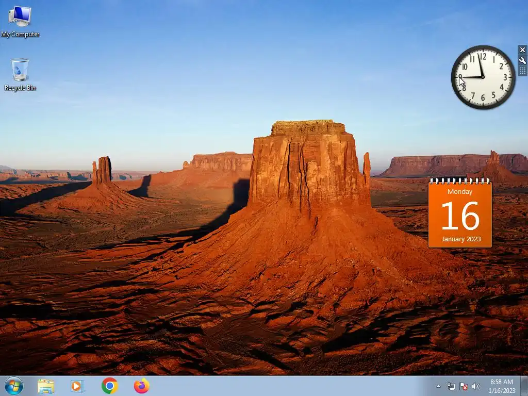
Task: Launch Windows Media Player from the taskbar
Action: click(x=77, y=386)
